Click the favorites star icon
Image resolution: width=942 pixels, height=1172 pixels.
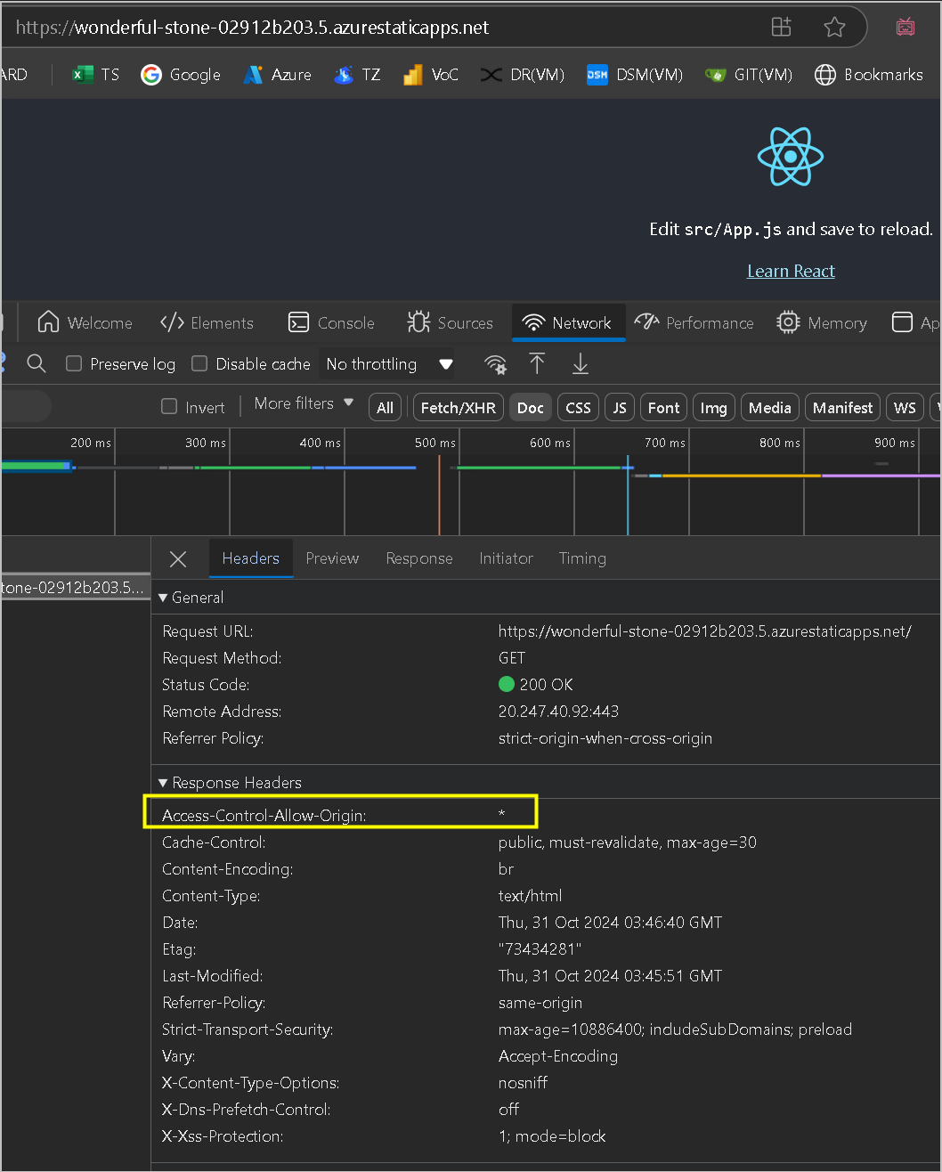[x=834, y=27]
